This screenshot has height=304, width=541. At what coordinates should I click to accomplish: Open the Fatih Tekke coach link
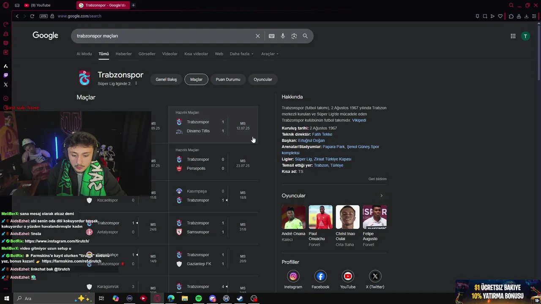tap(322, 134)
